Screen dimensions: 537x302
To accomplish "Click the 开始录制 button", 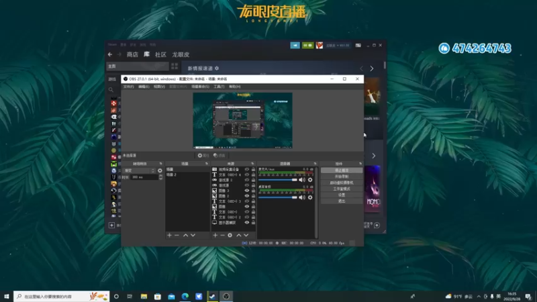I will click(342, 177).
